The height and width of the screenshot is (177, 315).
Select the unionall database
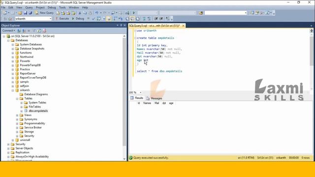click(25, 140)
